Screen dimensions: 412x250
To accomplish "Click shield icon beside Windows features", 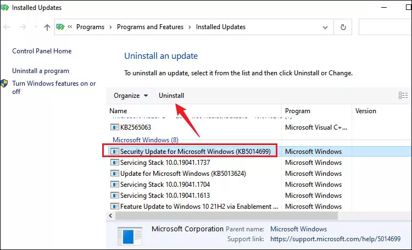I will pyautogui.click(x=4, y=84).
